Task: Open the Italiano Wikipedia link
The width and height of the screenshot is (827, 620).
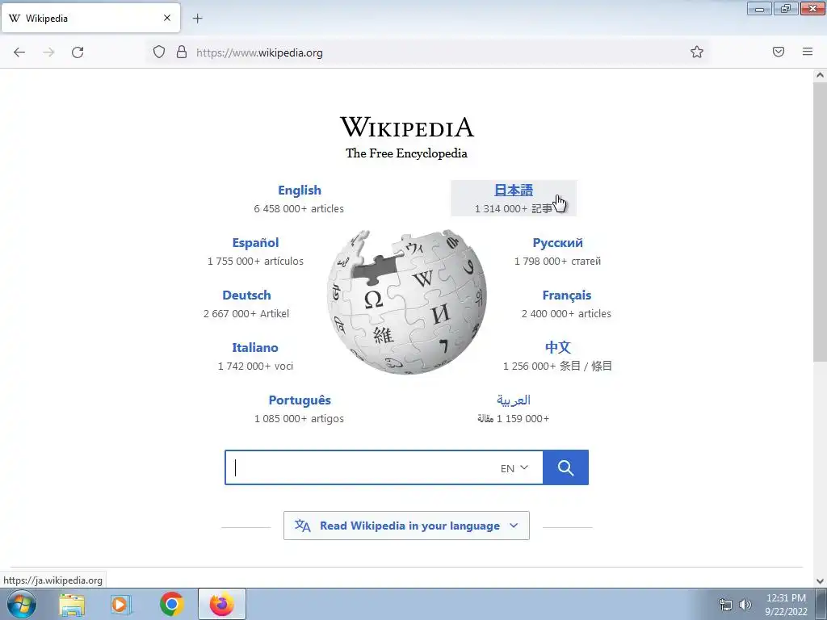Action: click(254, 347)
